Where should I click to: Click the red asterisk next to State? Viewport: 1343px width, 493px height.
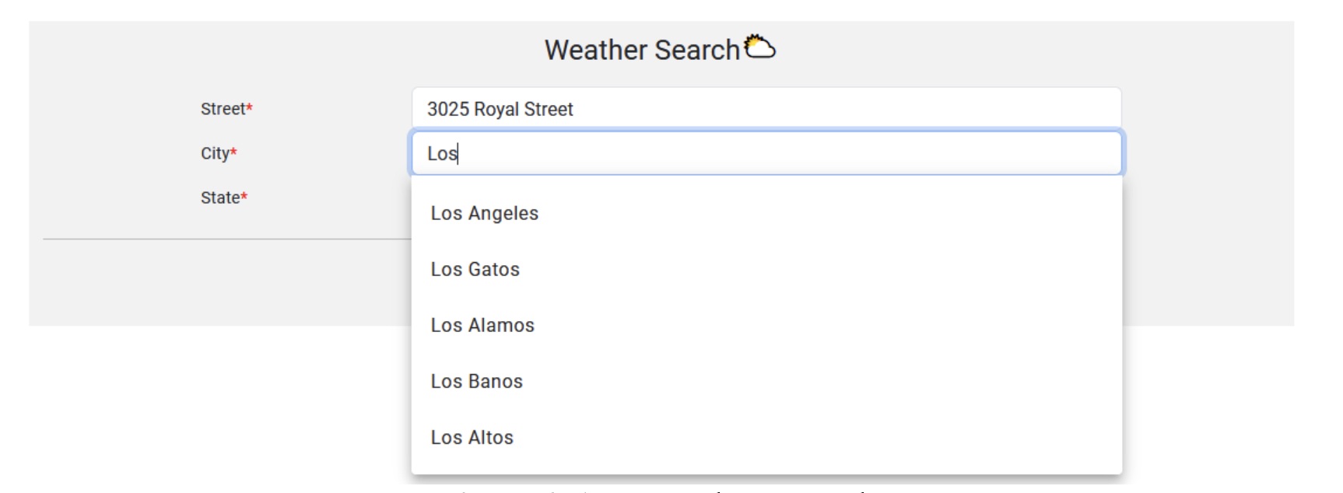pyautogui.click(x=243, y=195)
